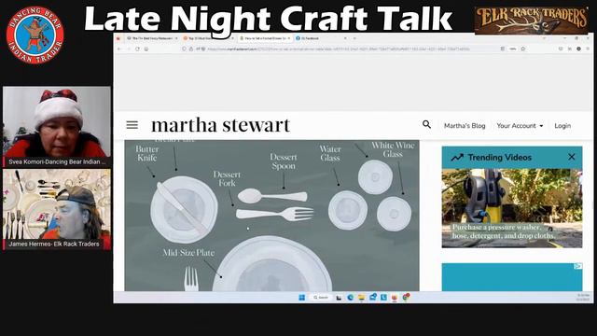Click the browser address bar URL
597x336 pixels.
coord(339,49)
